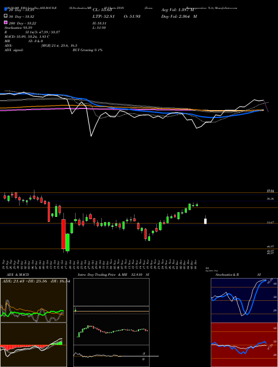Select the 'O: 51.93' open price text
This screenshot has width=278, height=367.
[x=132, y=17]
